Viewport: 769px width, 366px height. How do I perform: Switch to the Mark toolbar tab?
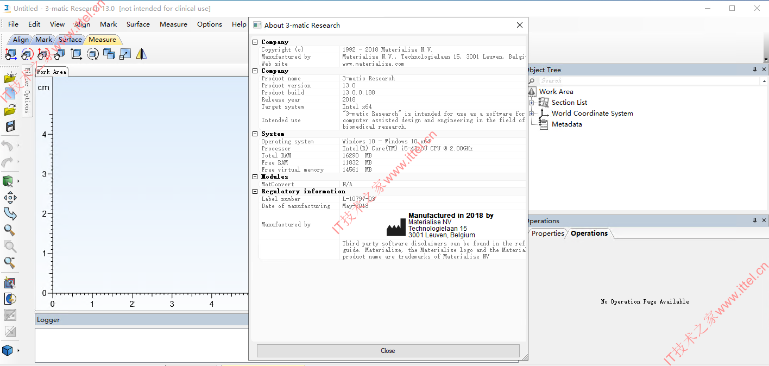(43, 39)
